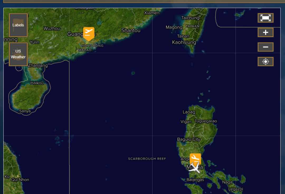Viewport: 285px width, 194px height.
Task: Open map in fullscreen mode
Action: [265, 18]
